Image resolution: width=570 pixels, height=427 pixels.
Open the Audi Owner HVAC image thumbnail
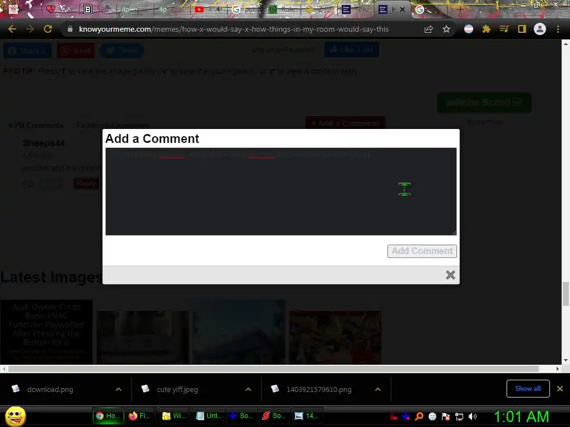point(46,332)
